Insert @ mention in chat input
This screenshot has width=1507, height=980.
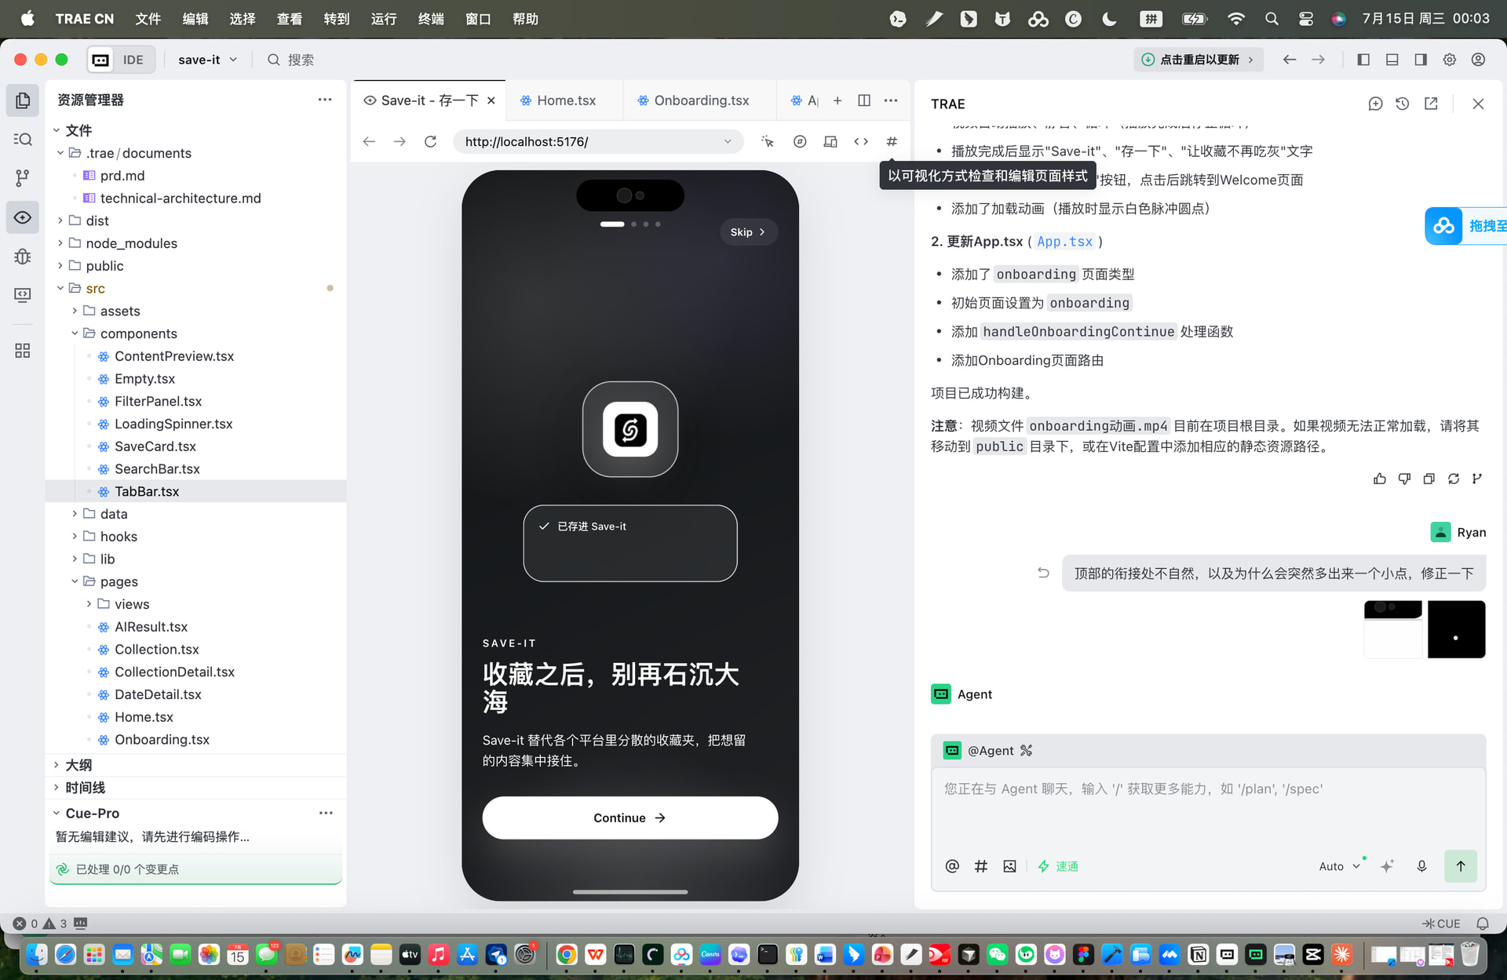coord(952,866)
